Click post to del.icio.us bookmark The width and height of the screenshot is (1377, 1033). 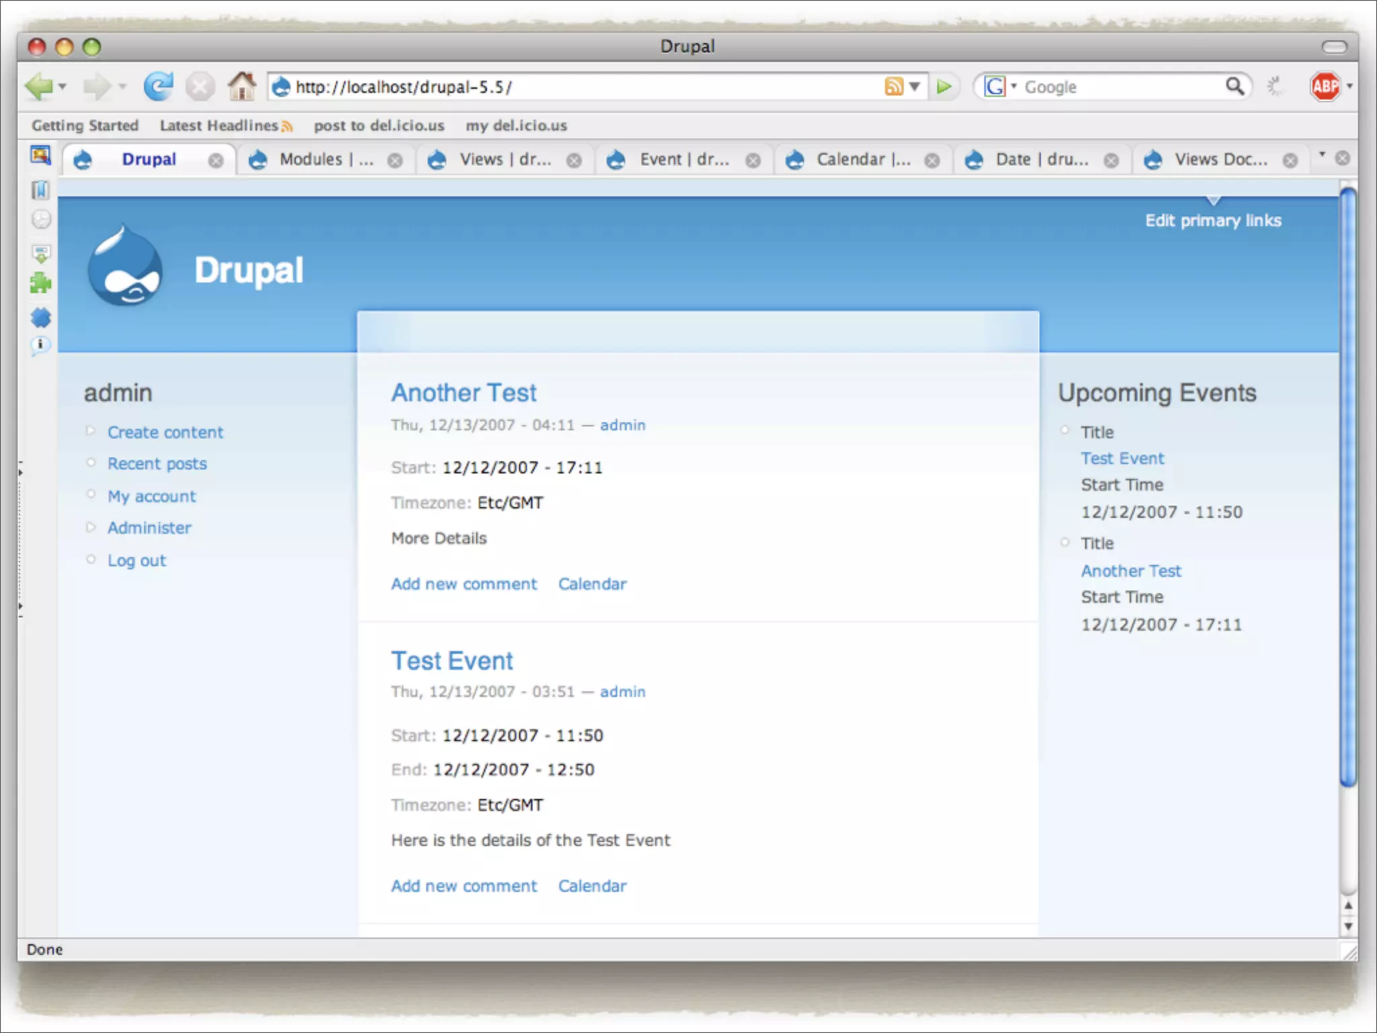pos(379,126)
